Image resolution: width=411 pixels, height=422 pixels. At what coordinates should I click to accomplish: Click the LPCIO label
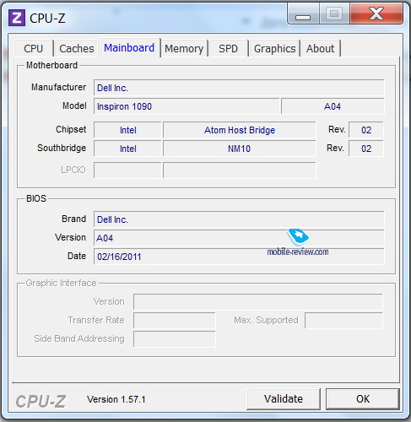73,170
